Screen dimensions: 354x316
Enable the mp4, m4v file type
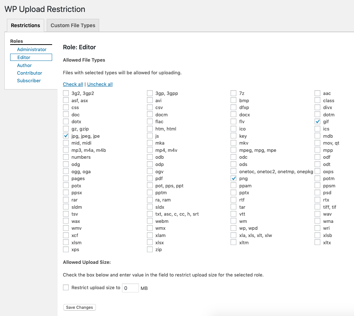(x=149, y=150)
